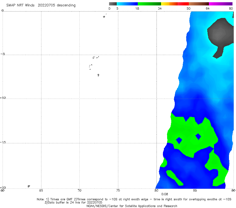This screenshot has height=208, width=236.
Task: Pick the magenta-purple segment of the color bar
Action: [221, 4]
